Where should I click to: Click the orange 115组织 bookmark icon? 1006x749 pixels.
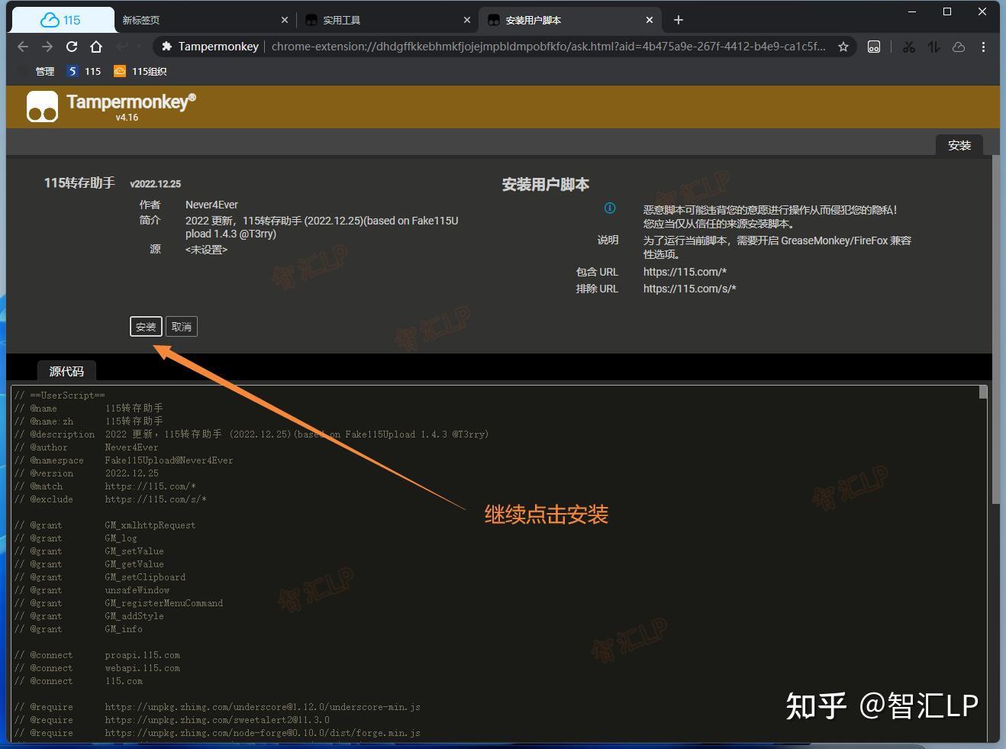(119, 71)
